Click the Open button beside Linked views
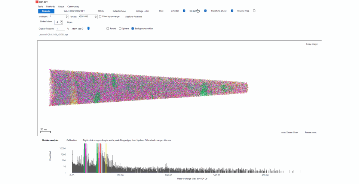 (70, 22)
